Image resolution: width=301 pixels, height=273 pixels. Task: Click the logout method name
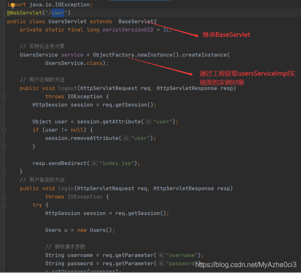pos(67,88)
